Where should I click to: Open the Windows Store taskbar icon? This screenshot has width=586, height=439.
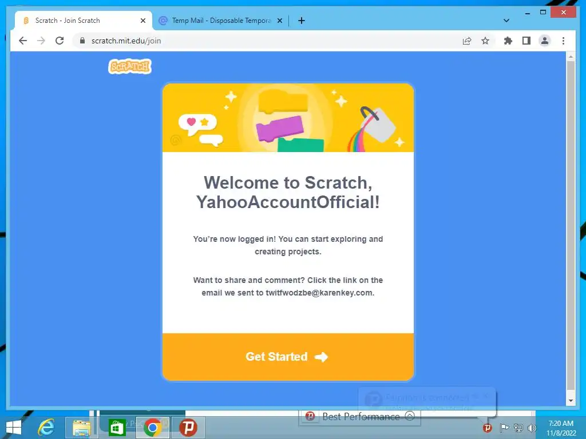click(x=117, y=428)
